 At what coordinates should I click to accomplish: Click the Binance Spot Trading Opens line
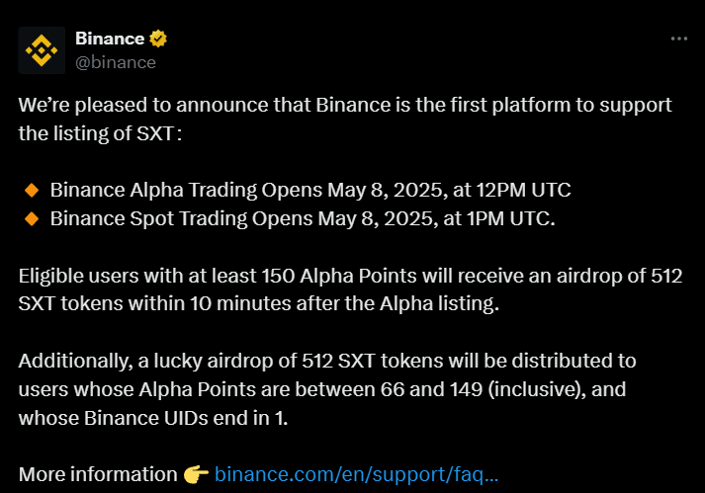click(303, 219)
